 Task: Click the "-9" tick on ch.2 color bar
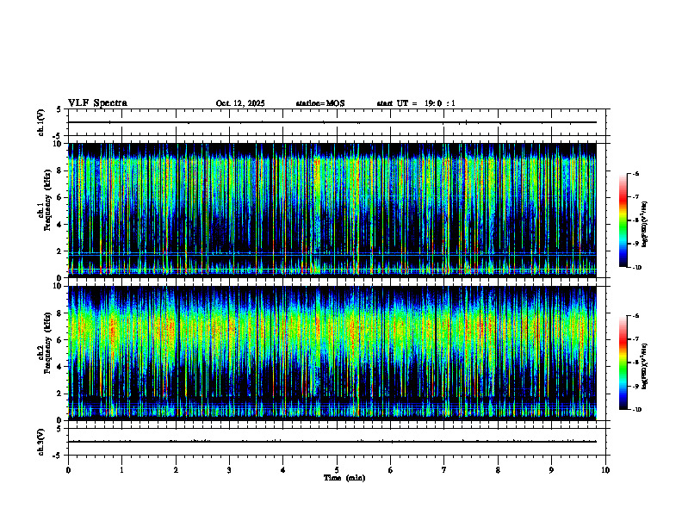click(x=635, y=386)
